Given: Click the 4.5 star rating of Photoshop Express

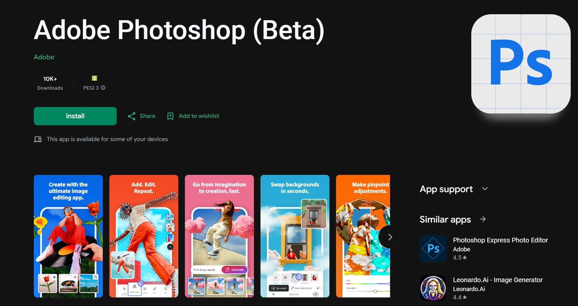Looking at the screenshot, I should click(x=460, y=258).
